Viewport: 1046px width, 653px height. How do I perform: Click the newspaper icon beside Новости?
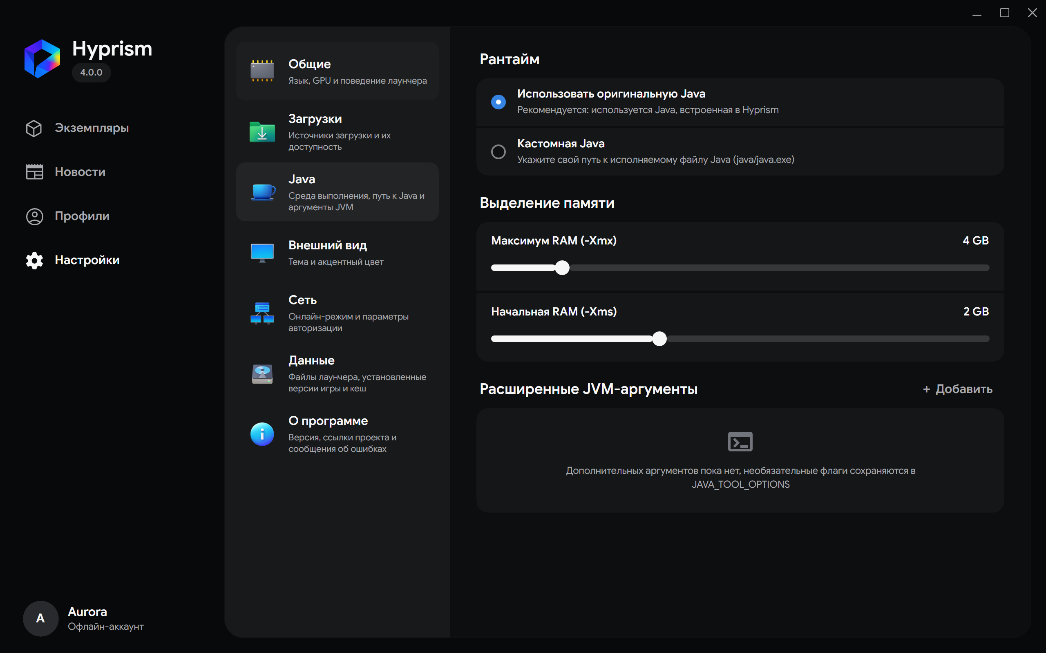point(35,172)
